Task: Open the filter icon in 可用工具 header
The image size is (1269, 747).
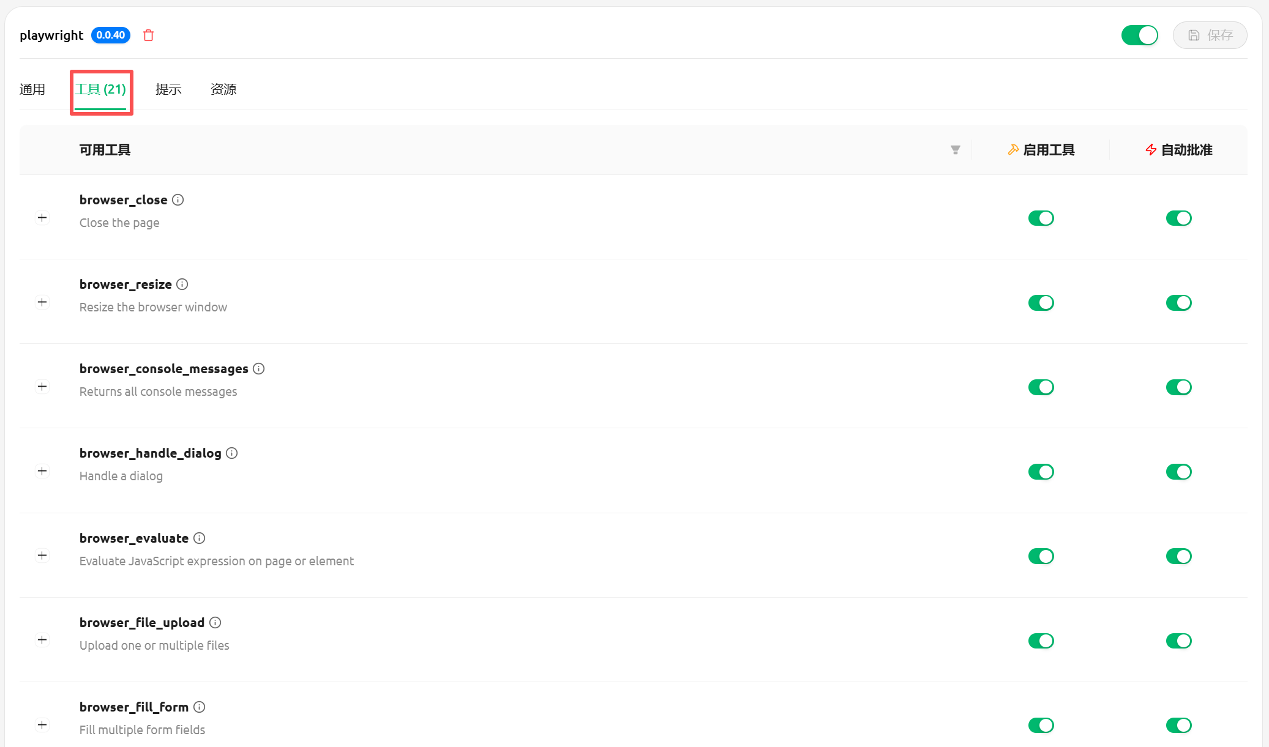Action: point(955,150)
